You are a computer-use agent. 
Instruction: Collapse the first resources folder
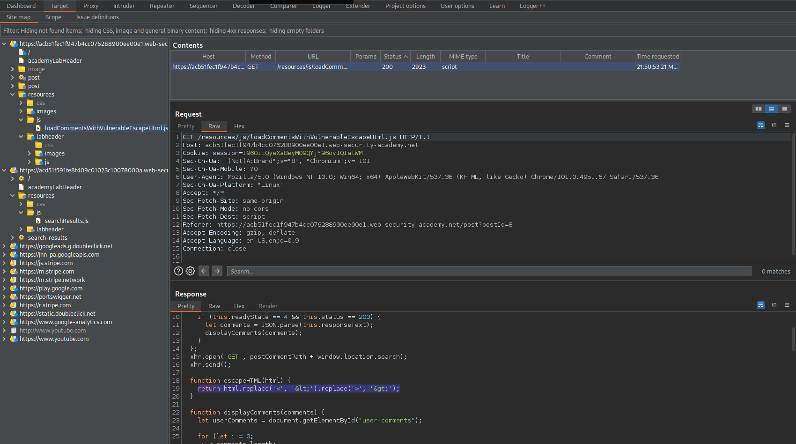pyautogui.click(x=13, y=94)
